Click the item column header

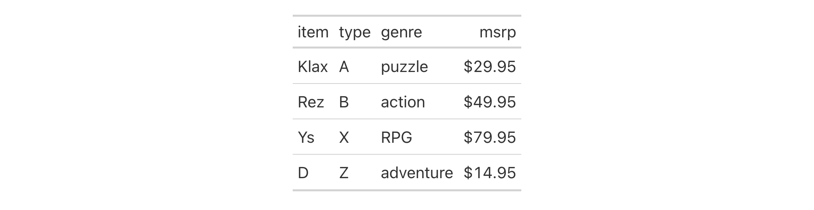click(313, 32)
